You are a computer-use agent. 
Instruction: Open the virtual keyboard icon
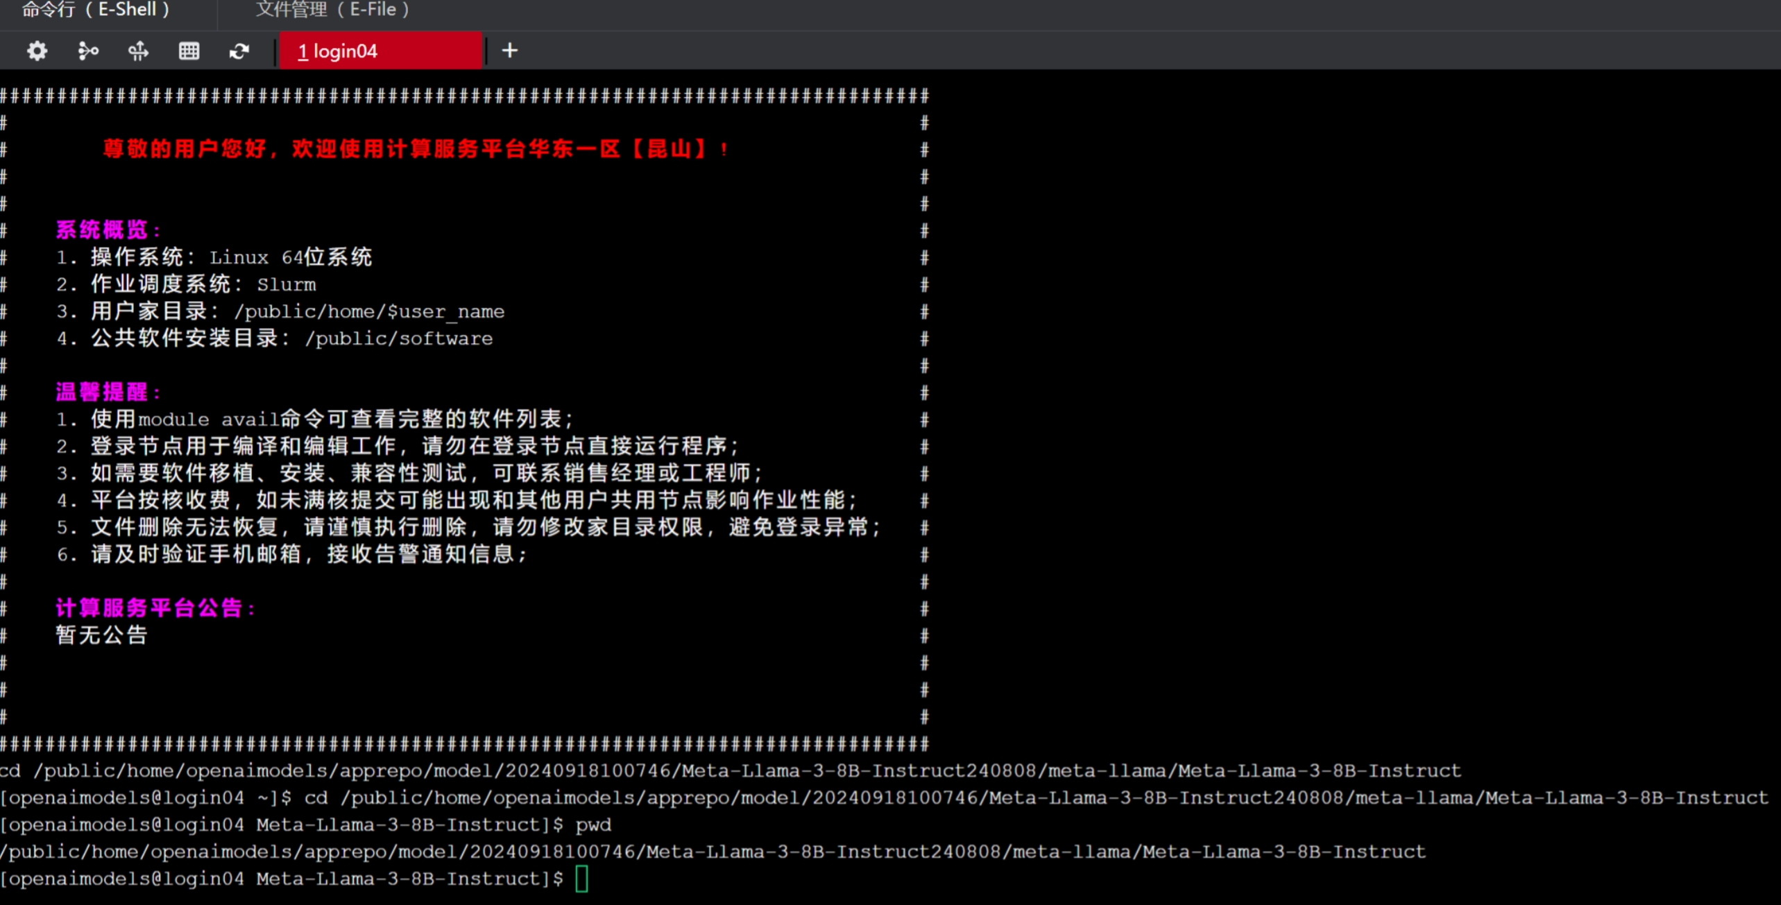click(x=189, y=51)
